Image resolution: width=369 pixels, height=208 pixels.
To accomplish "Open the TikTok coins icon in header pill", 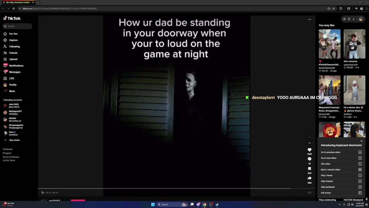I will point(344,19).
